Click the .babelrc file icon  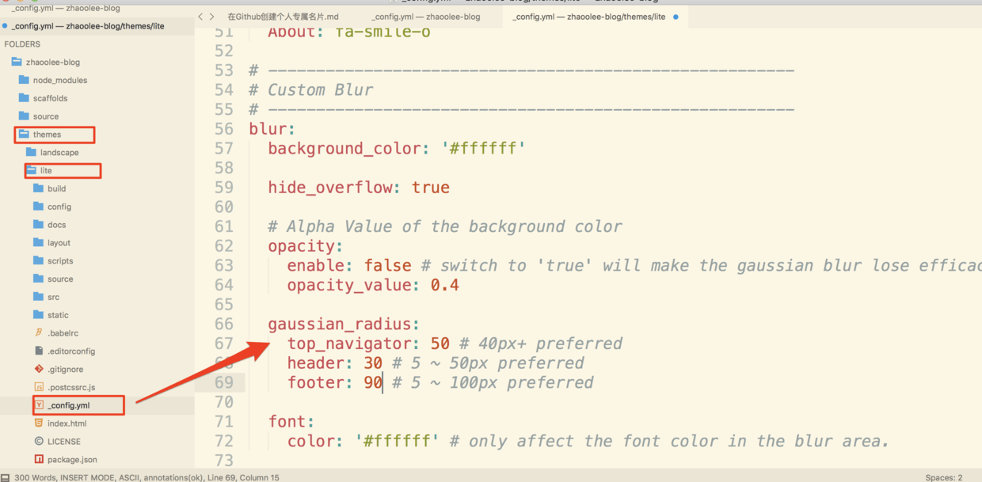coord(39,333)
